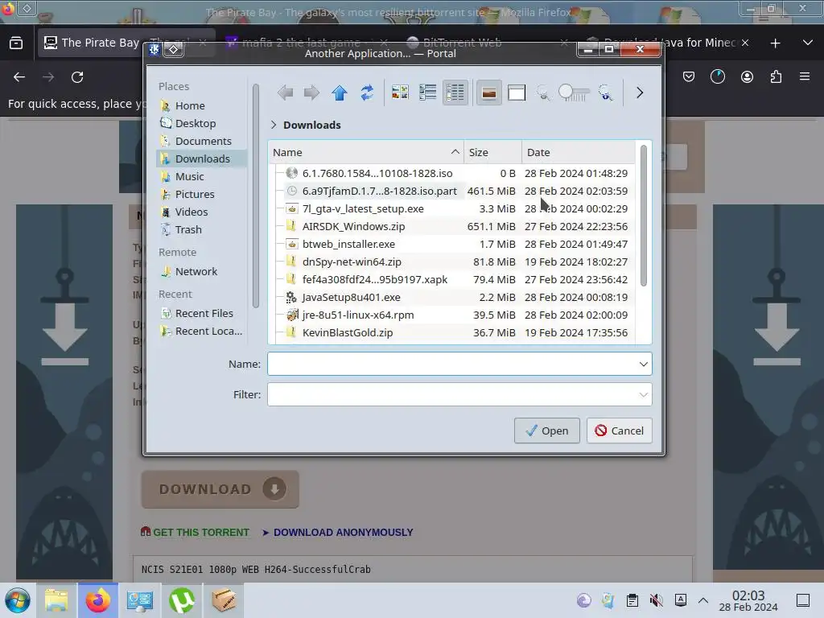Open Music in Places sidebar
Screen dimensions: 824x618
click(202, 176)
